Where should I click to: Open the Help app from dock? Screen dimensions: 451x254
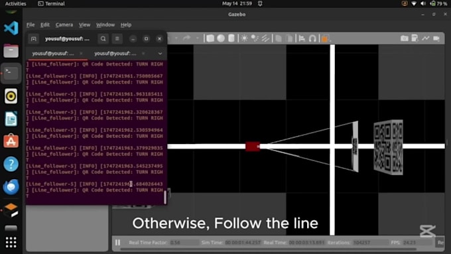point(11,164)
